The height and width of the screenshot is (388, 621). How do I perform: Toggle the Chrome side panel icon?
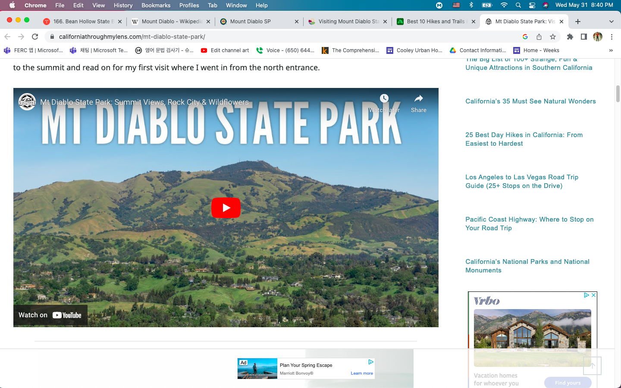(584, 37)
